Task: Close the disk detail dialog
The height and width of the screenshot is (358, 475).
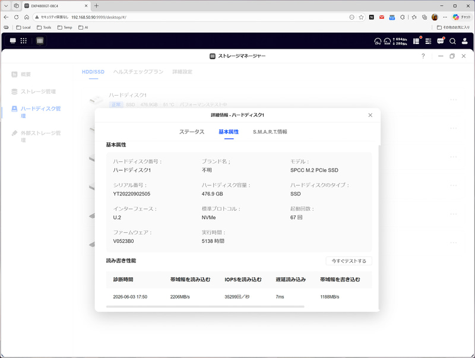Action: click(370, 115)
